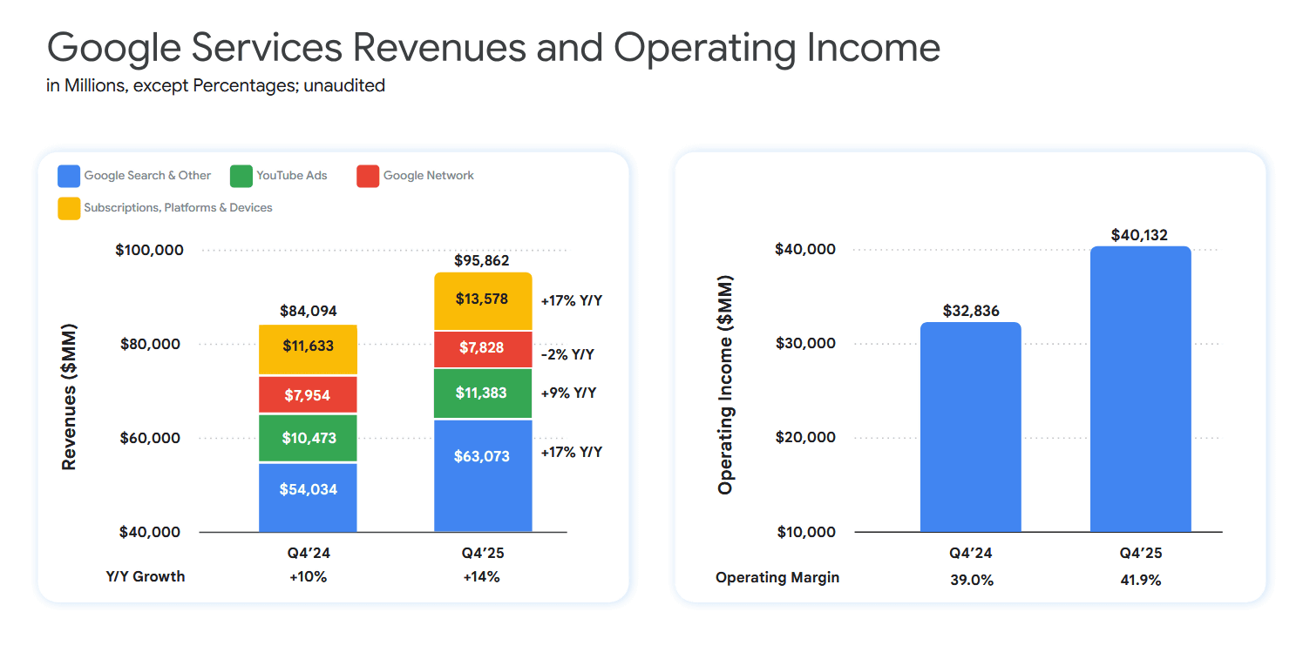Click the blue Google Search & Other legend swatch
Image resolution: width=1303 pixels, height=652 pixels.
(69, 176)
